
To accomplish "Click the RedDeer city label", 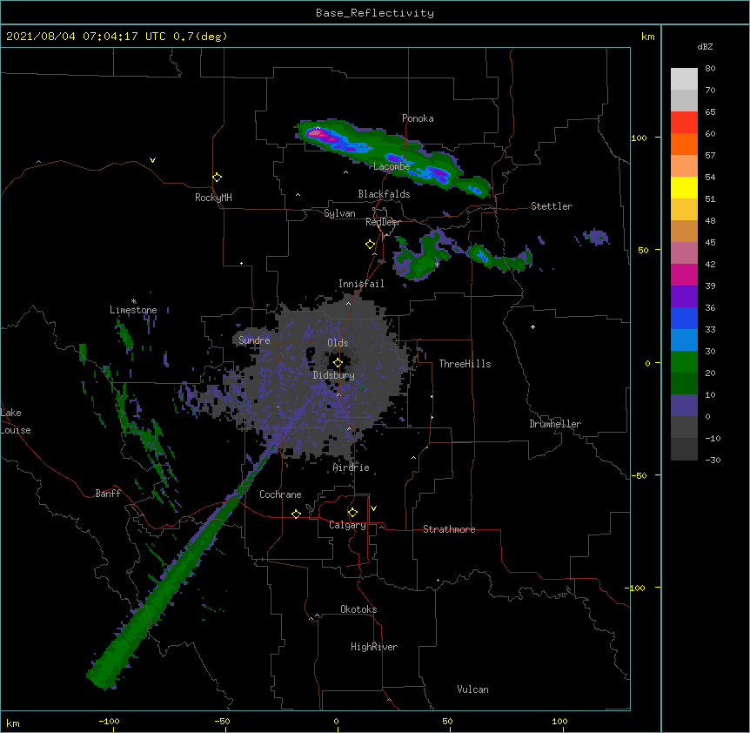I will tap(383, 222).
